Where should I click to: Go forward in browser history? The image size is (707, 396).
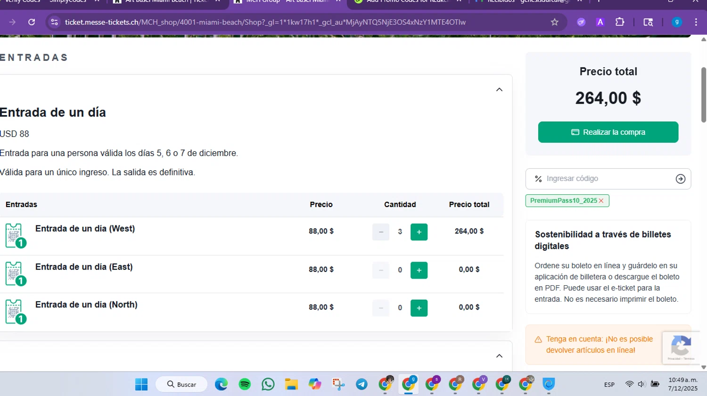[x=12, y=22]
